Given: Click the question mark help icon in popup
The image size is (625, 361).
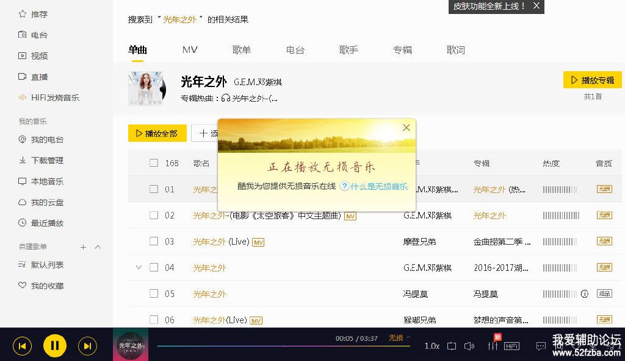Looking at the screenshot, I should (344, 186).
